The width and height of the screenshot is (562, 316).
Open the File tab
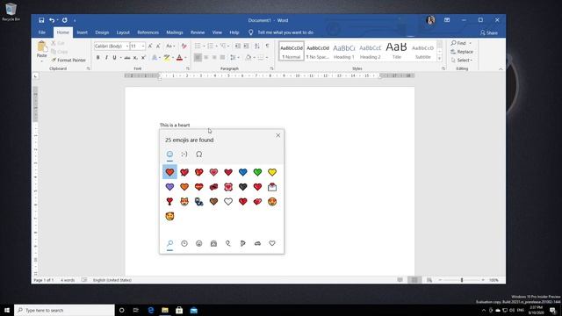pos(42,32)
